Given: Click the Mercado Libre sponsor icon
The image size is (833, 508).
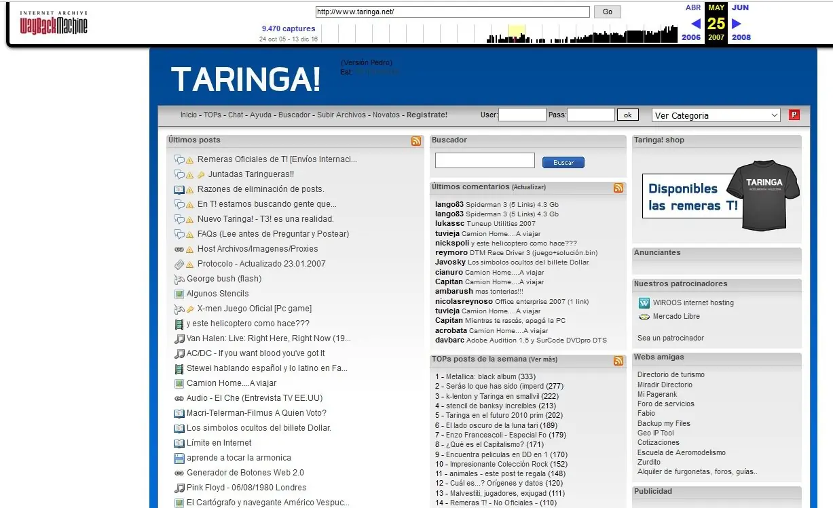Looking at the screenshot, I should coord(644,317).
